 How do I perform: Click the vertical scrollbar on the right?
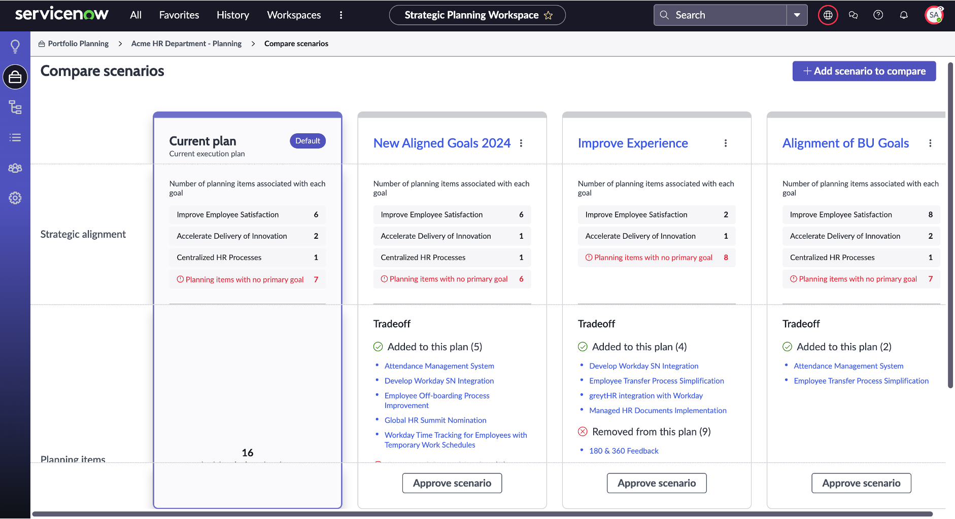coord(950,226)
